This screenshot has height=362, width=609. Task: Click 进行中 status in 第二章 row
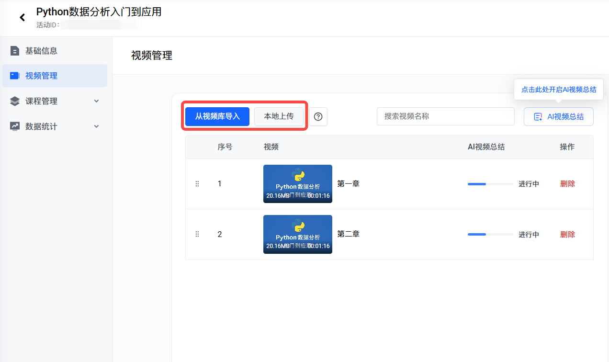529,234
